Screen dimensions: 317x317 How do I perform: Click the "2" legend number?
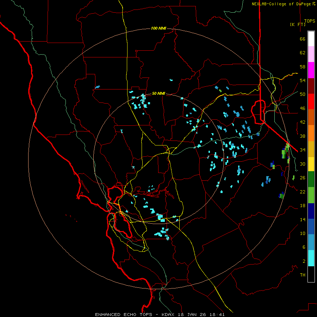click(304, 261)
